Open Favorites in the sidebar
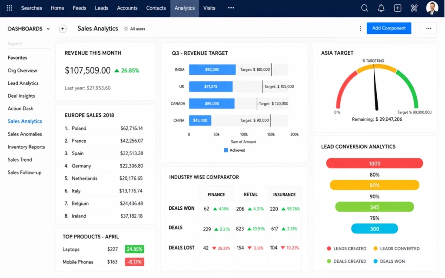The width and height of the screenshot is (445, 278). pos(17,58)
